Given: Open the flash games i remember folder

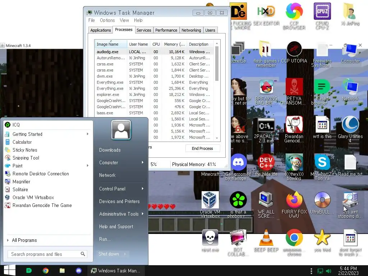Looking at the screenshot, I should click(x=266, y=54).
